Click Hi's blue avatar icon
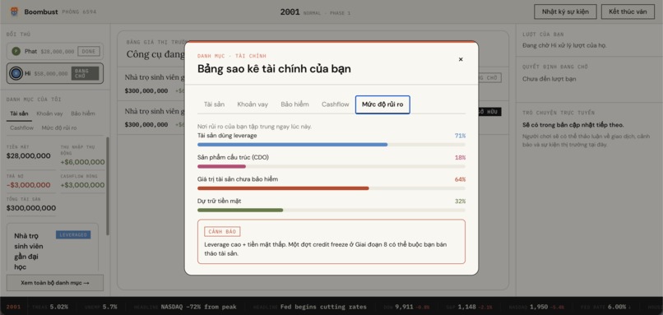 tap(16, 73)
